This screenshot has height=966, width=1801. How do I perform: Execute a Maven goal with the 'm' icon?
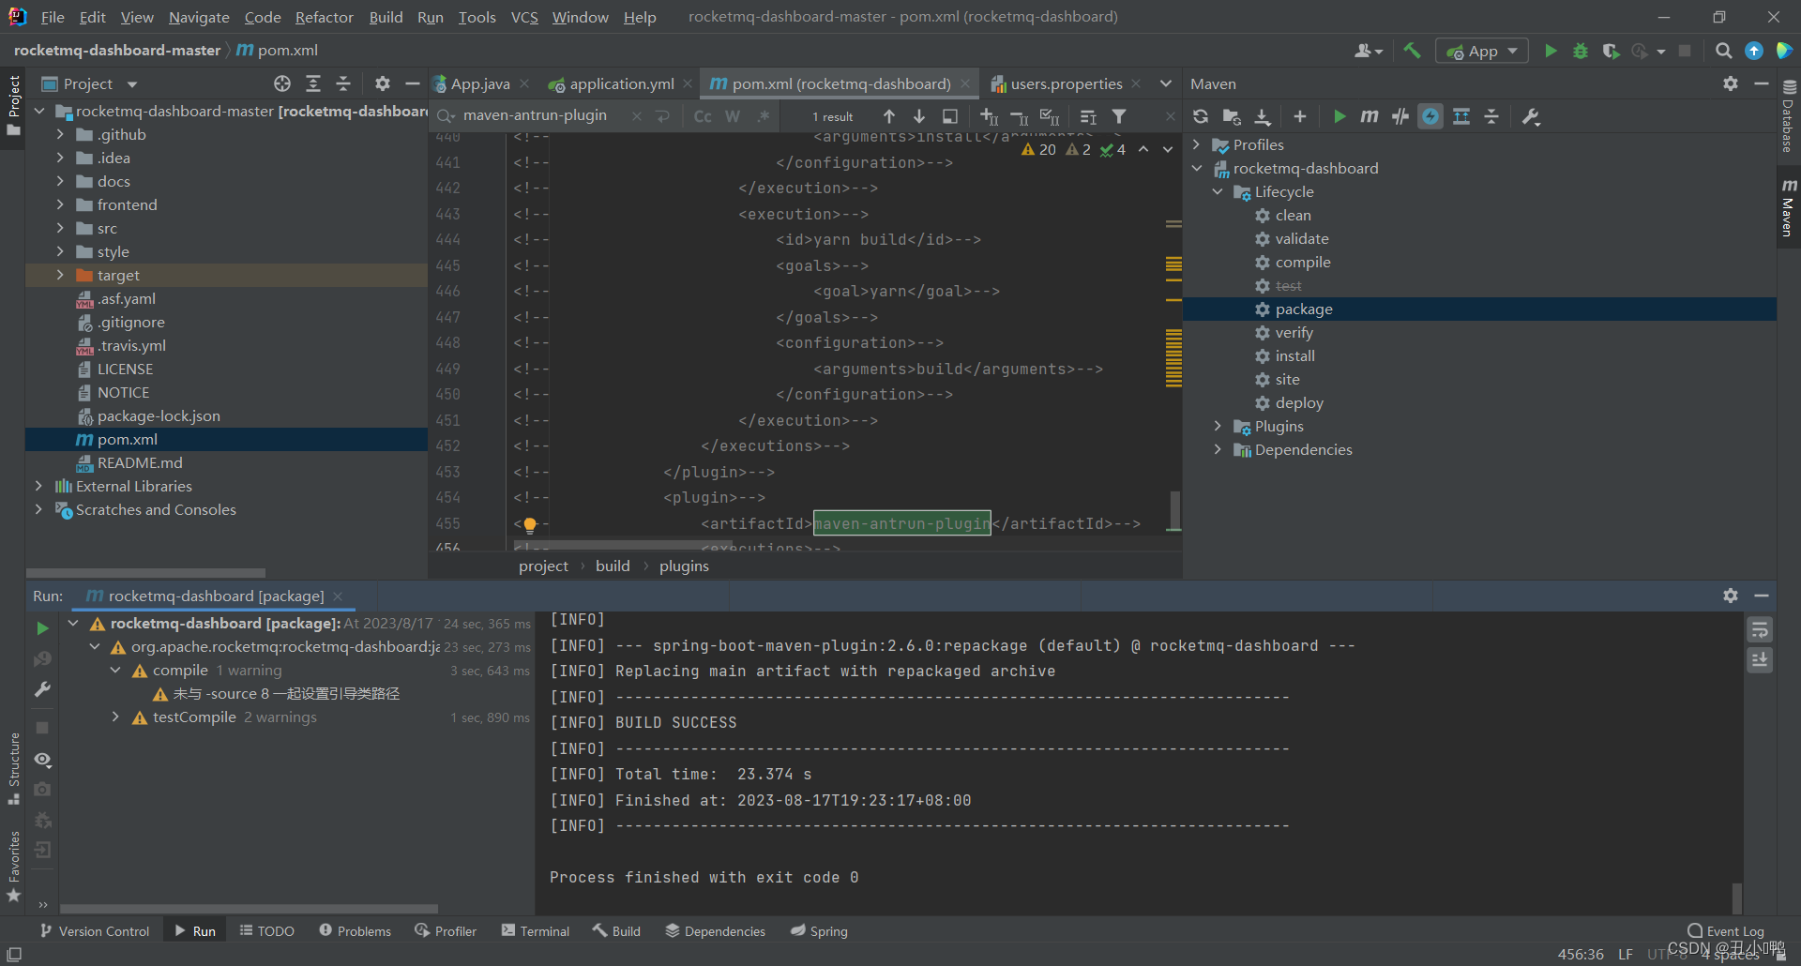[1369, 116]
